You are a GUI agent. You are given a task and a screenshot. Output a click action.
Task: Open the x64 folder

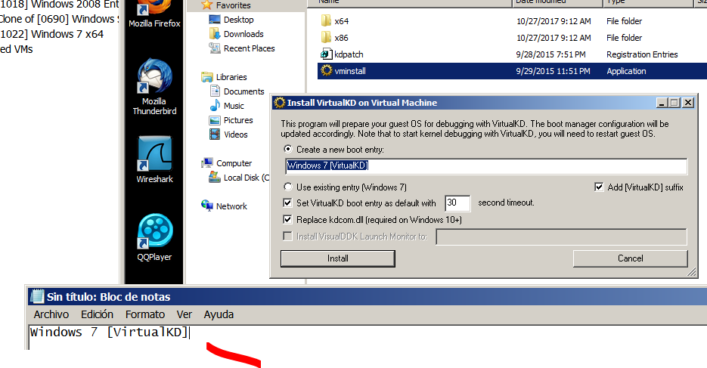341,21
